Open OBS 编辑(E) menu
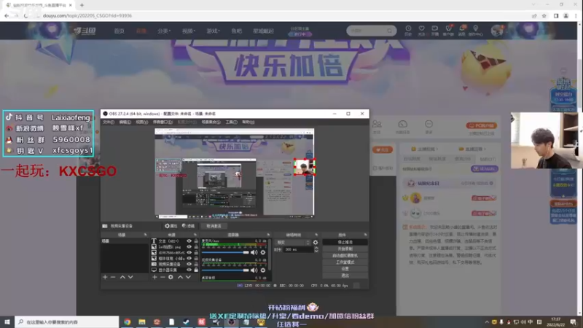 coord(125,122)
